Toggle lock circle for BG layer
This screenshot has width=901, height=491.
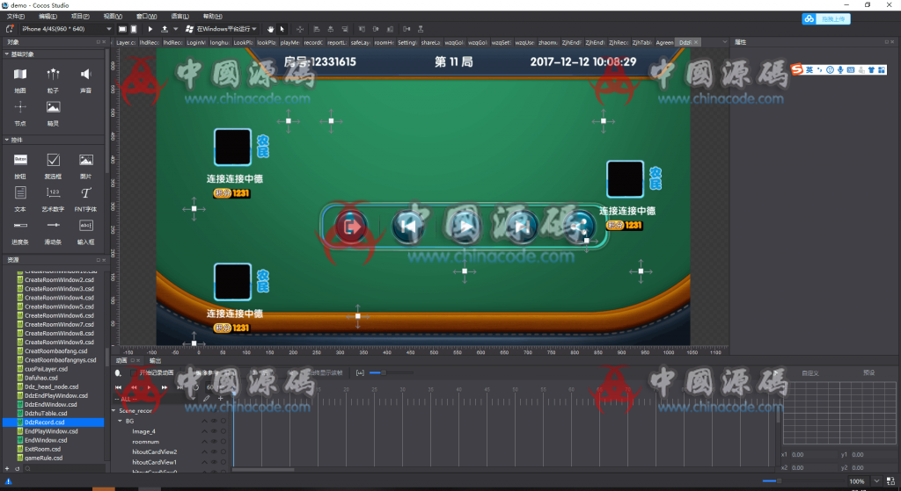coord(223,421)
